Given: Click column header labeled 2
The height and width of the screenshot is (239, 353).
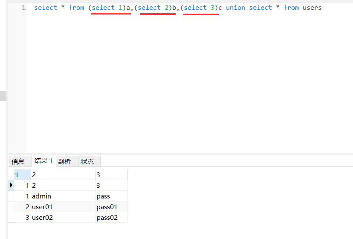Looking at the screenshot, I should pos(63,175).
